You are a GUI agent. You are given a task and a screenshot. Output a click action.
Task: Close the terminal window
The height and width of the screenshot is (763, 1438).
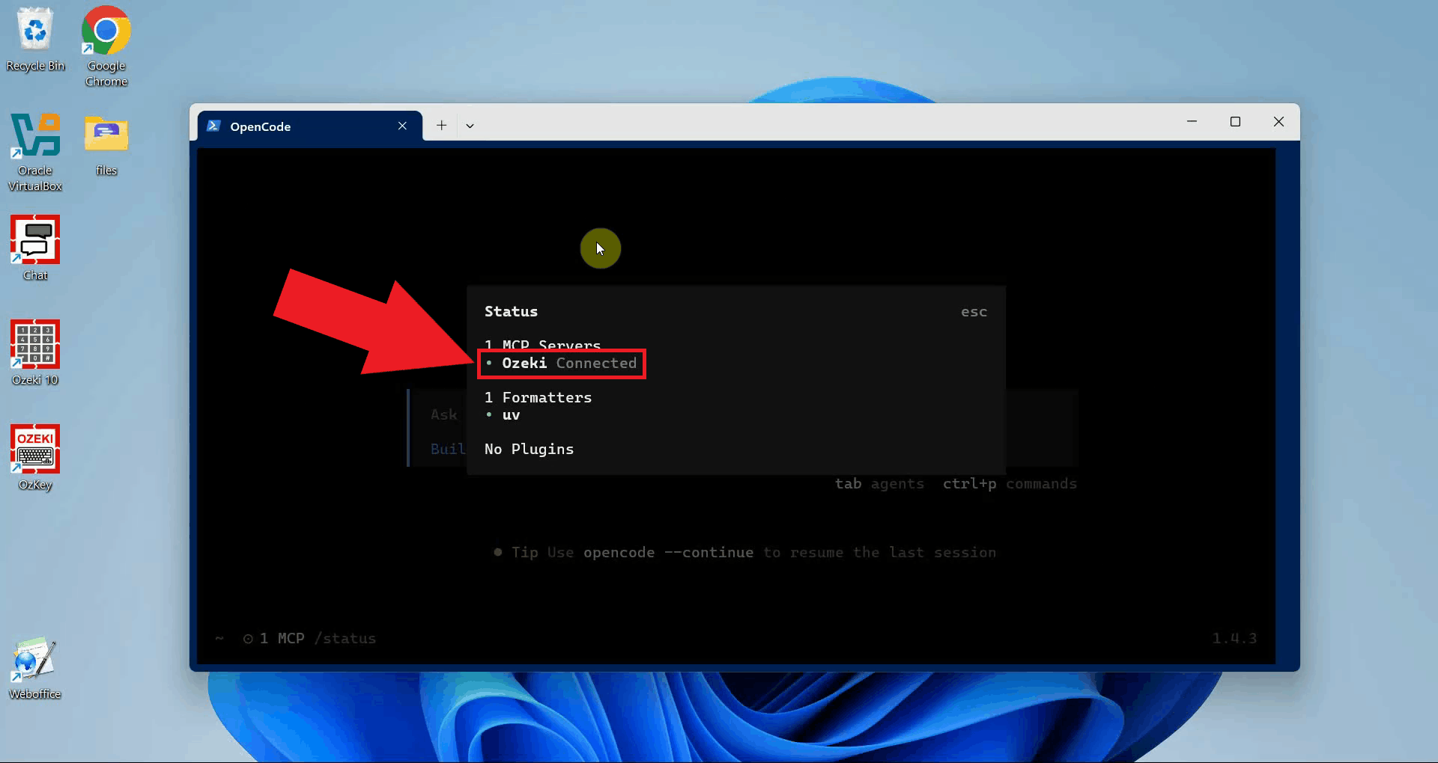point(1278,121)
